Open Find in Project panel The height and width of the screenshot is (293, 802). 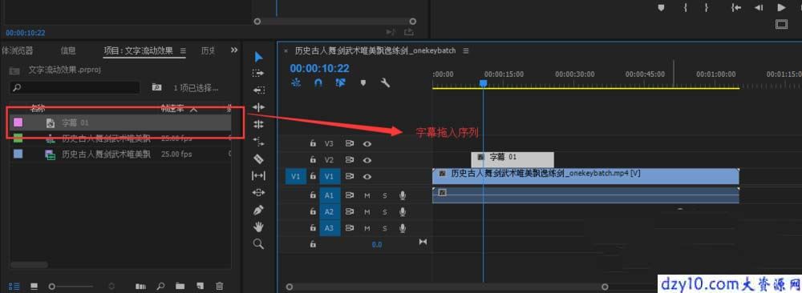(160, 287)
